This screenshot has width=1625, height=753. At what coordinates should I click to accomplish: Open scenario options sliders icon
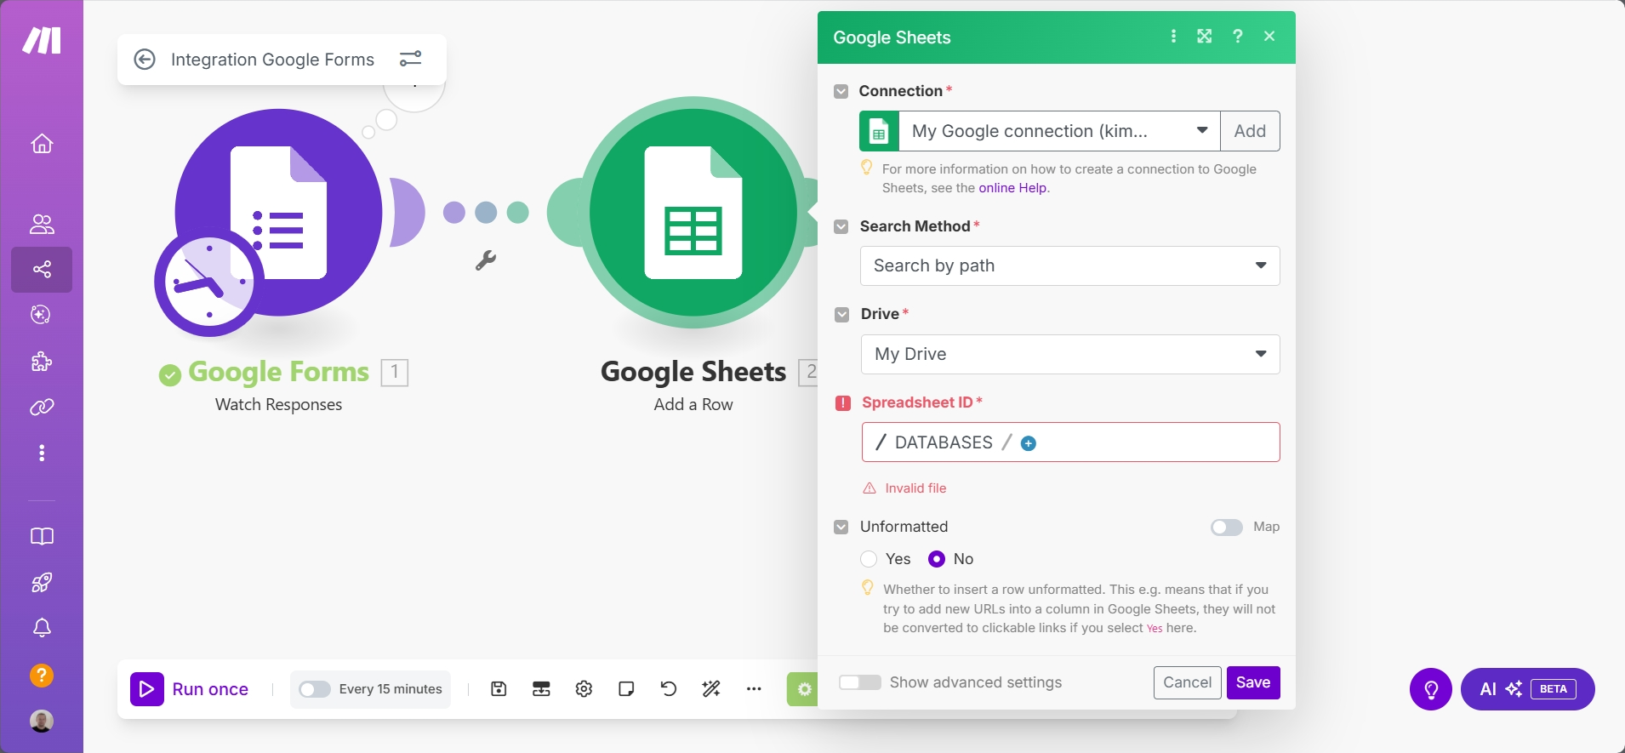pos(410,59)
